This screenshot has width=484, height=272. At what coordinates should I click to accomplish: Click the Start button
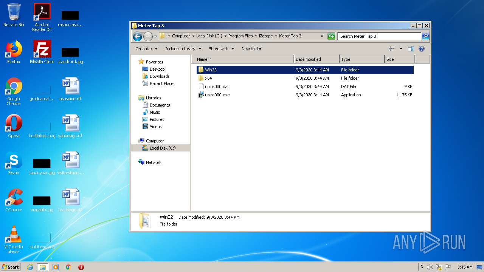[x=10, y=267]
